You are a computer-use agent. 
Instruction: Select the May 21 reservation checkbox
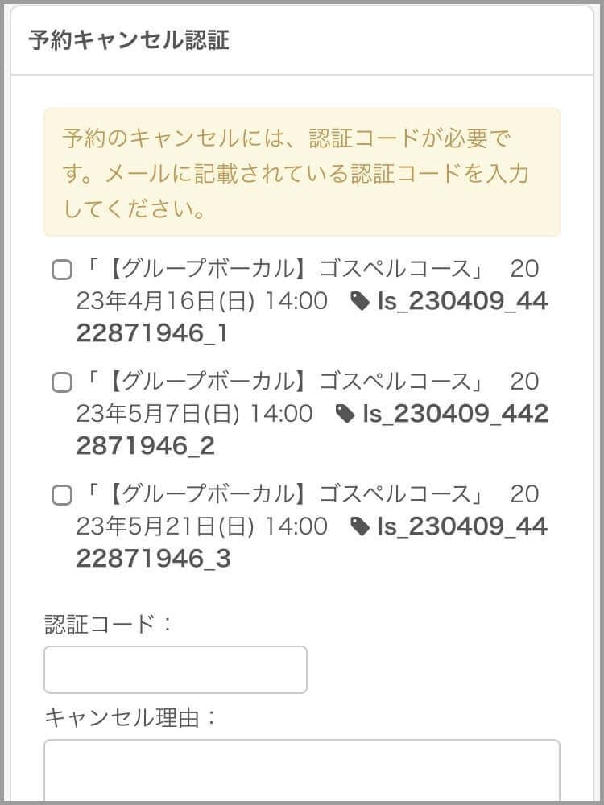[62, 495]
